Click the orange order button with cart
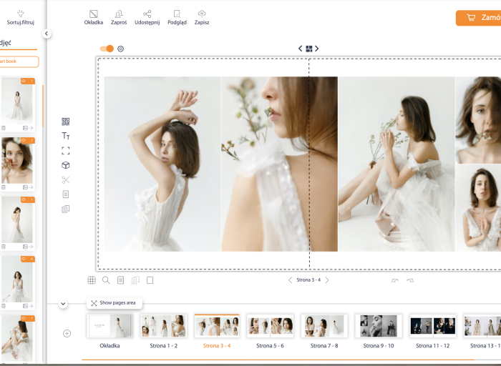This screenshot has width=501, height=366. (x=480, y=18)
